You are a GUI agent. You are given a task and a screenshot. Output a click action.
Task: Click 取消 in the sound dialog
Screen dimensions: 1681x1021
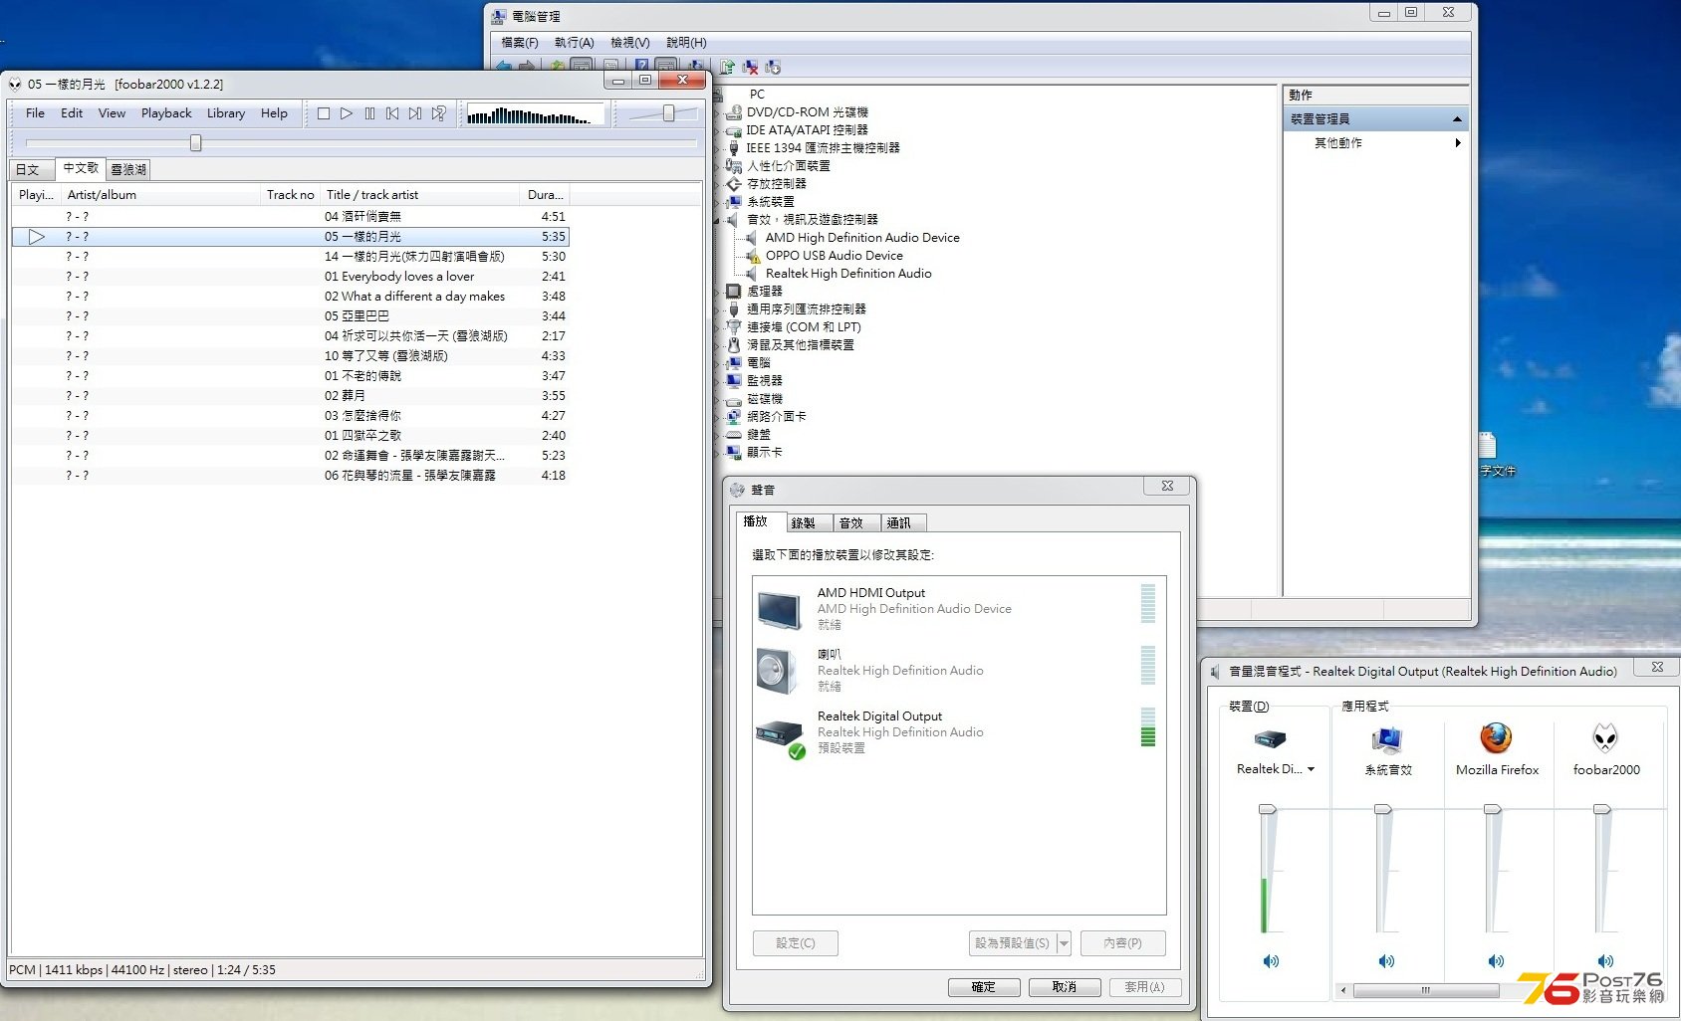(1065, 987)
